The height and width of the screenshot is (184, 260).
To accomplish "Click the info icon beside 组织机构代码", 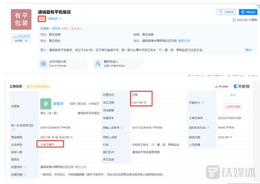I will point(208,128).
